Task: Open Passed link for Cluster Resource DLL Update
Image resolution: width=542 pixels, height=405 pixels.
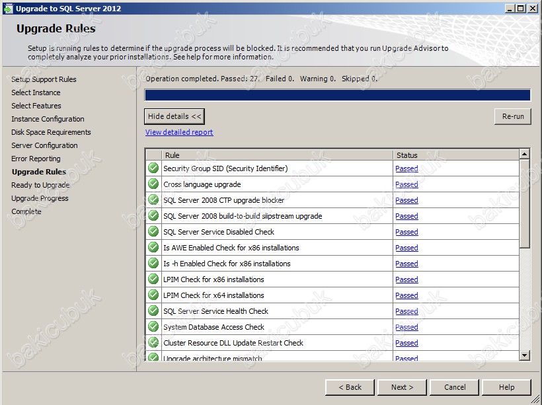Action: 406,343
